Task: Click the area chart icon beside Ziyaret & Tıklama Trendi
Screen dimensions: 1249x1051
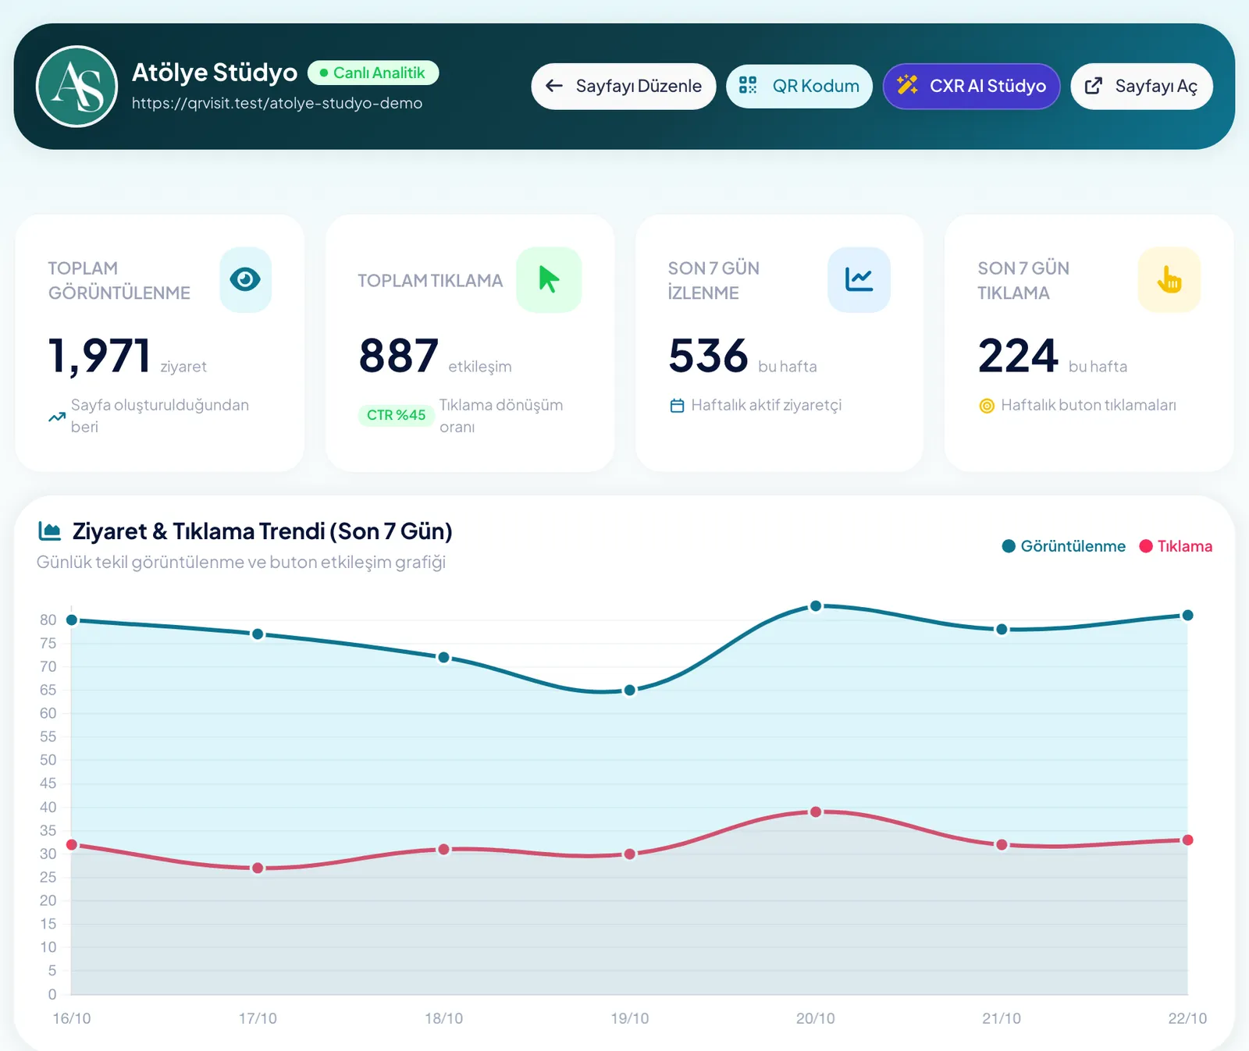Action: tap(50, 531)
